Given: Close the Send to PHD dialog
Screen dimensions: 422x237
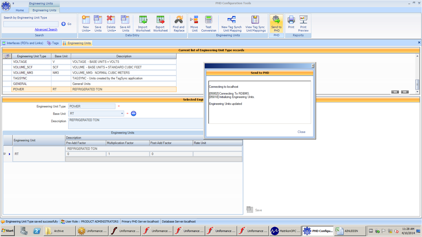Looking at the screenshot, I should click(x=301, y=132).
